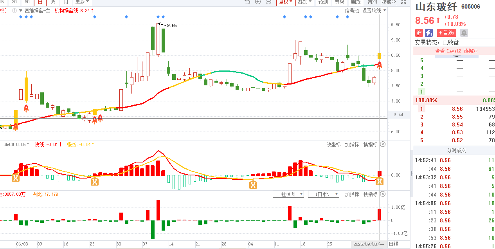Click the blue lightning badge icon
Viewport: 495px width, 249px height.
(x=429, y=33)
